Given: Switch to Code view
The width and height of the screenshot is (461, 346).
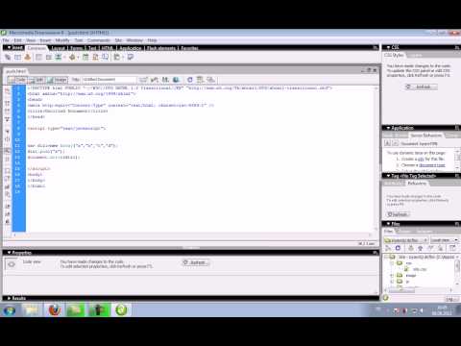Looking at the screenshot, I should coord(17,80).
